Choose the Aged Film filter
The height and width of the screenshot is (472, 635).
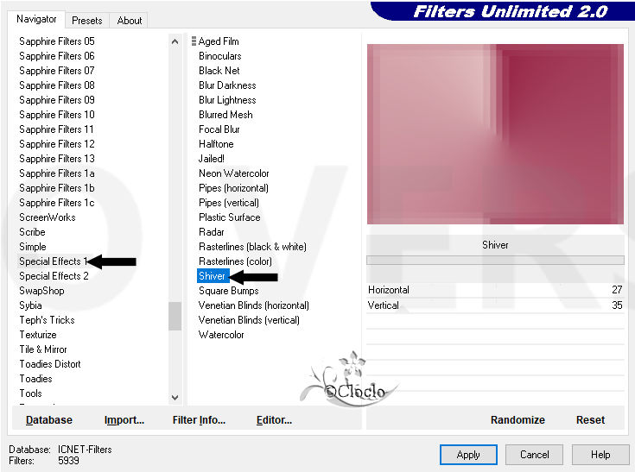point(219,41)
